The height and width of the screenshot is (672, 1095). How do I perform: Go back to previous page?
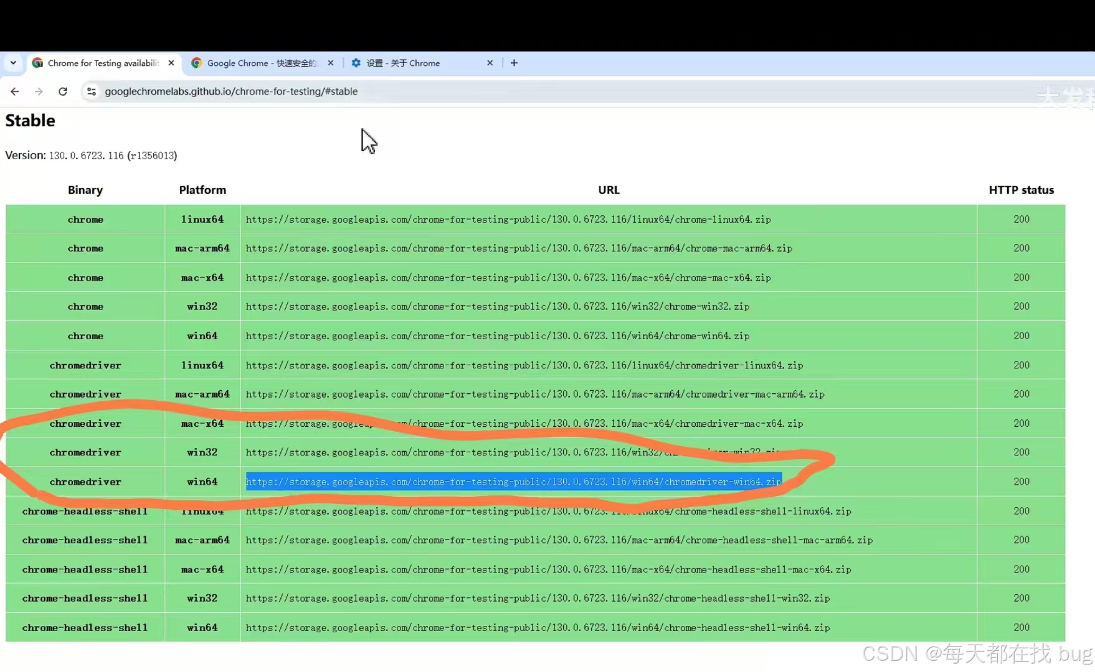[x=14, y=91]
